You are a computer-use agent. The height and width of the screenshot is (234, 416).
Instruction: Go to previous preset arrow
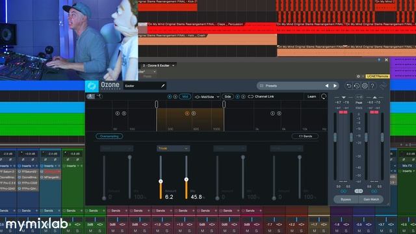[327, 86]
